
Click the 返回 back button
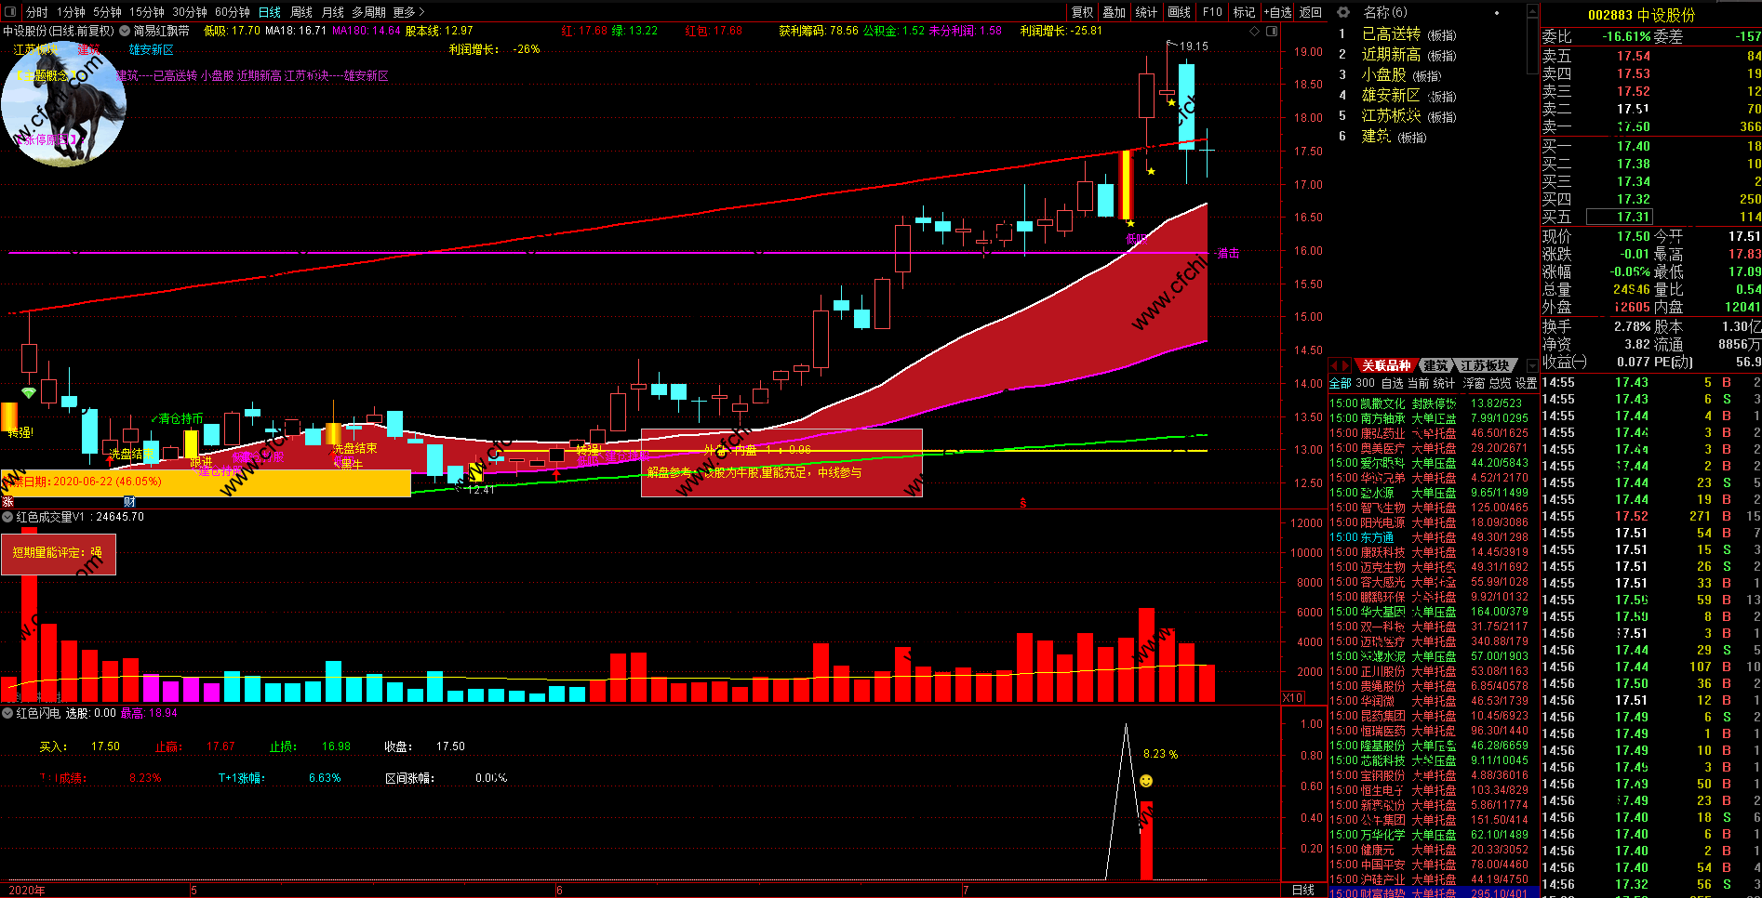1310,12
